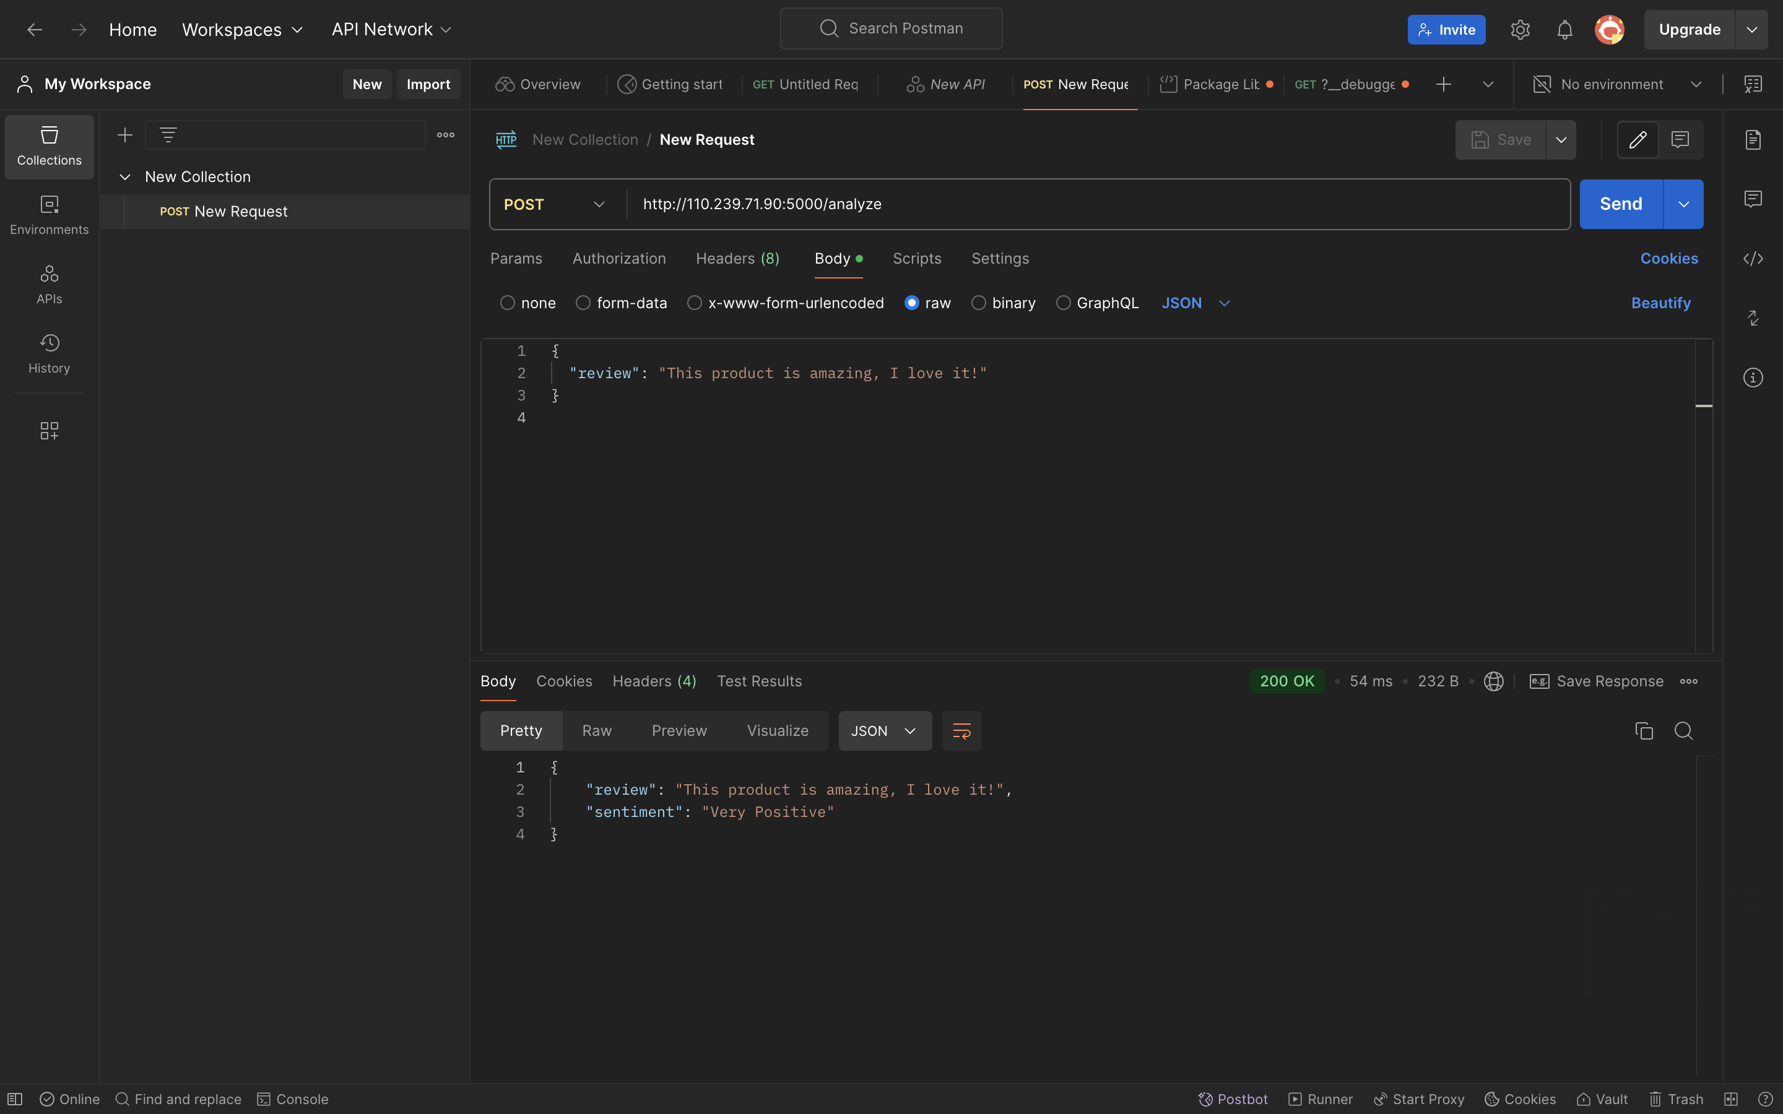Open the related requests icon in right sidebar
Viewport: 1783px width, 1114px height.
click(1753, 317)
